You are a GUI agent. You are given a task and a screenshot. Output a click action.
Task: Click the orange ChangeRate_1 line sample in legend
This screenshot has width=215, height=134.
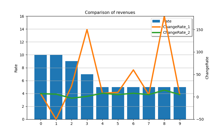tap(156, 27)
